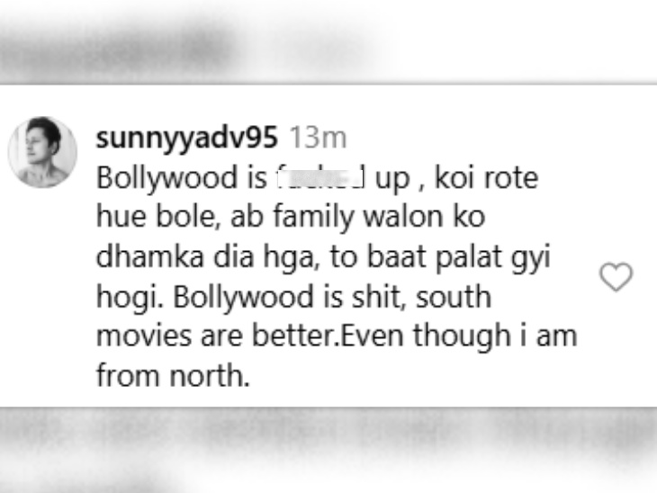The image size is (657, 493).
Task: Open sunnyyadv95's profile picture
Action: (42, 152)
